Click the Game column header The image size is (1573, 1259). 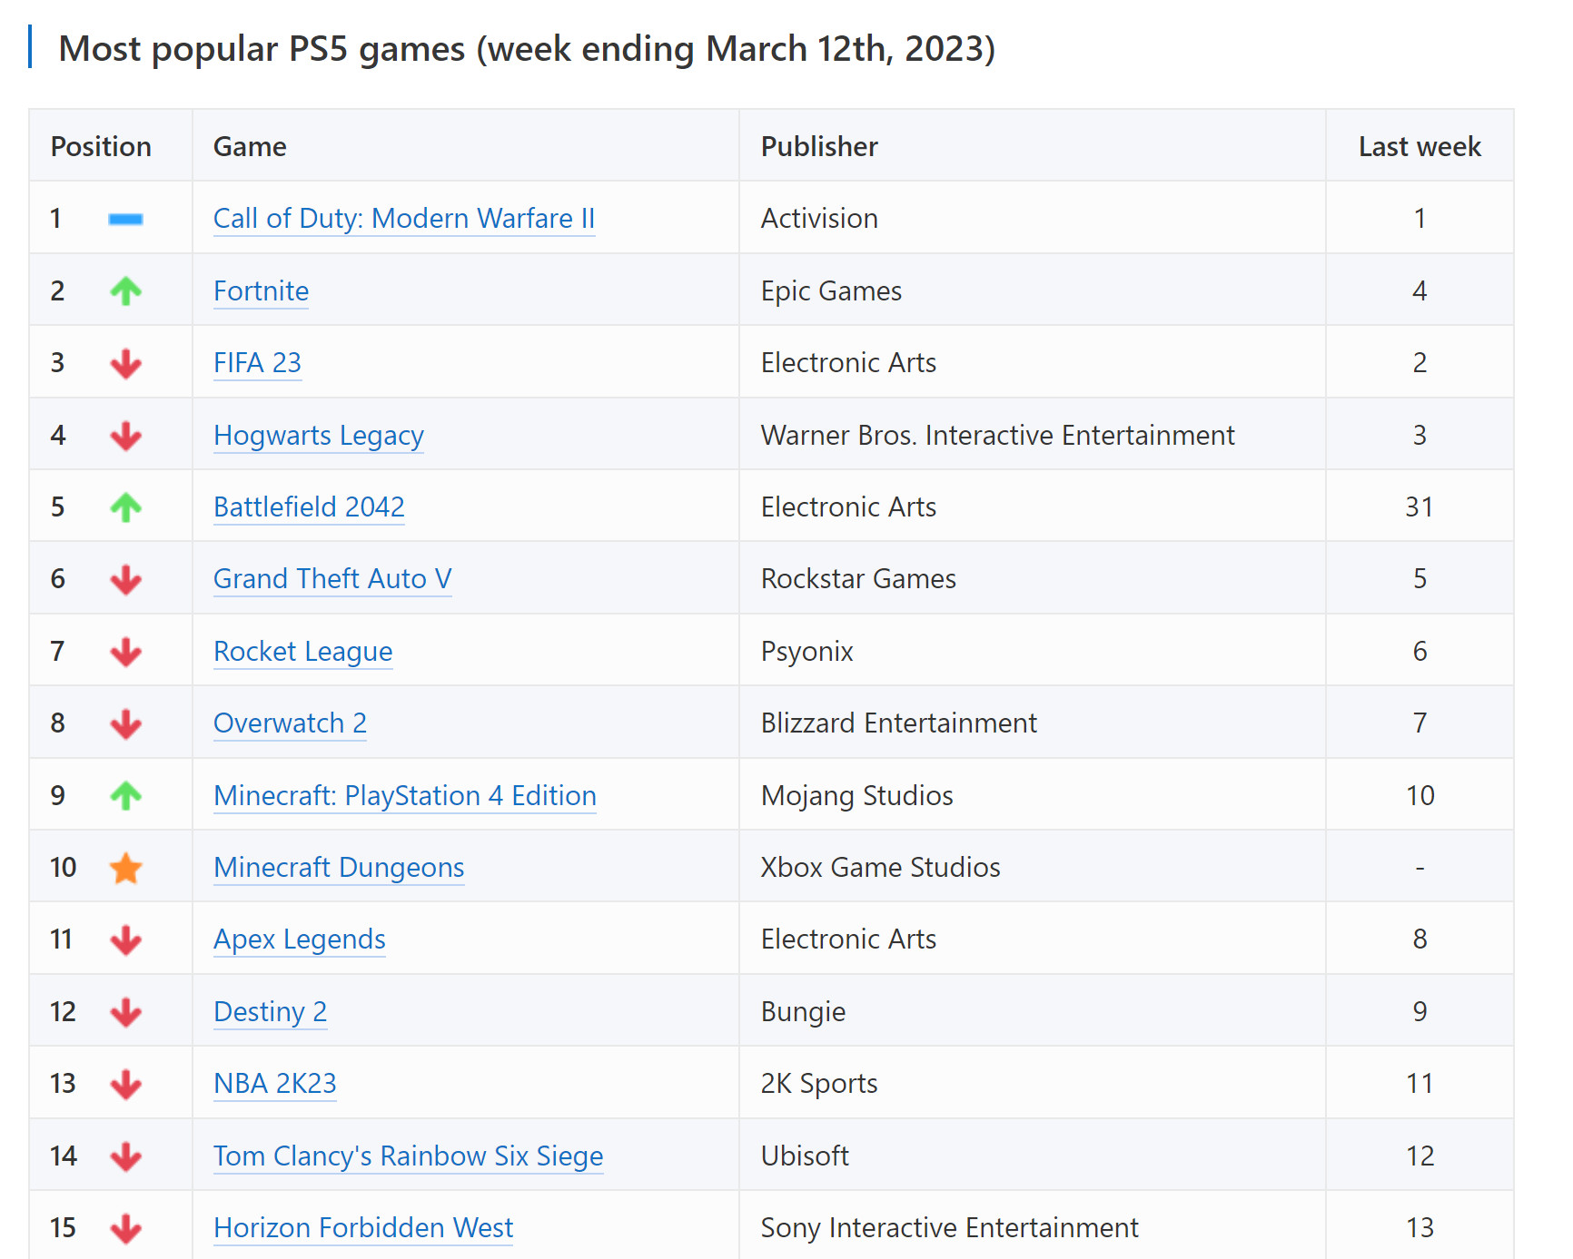coord(250,147)
